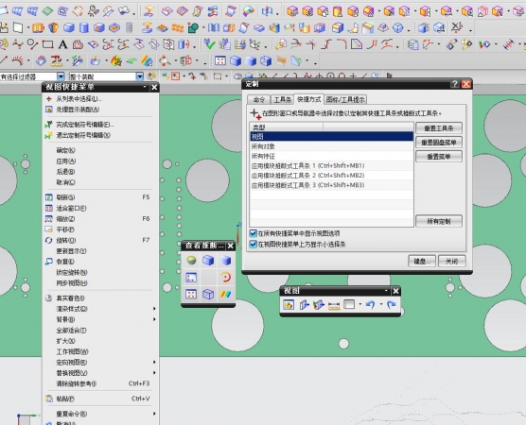Uncheck 在所有快捷菜单中显示视图选项 checkbox

[x=254, y=233]
